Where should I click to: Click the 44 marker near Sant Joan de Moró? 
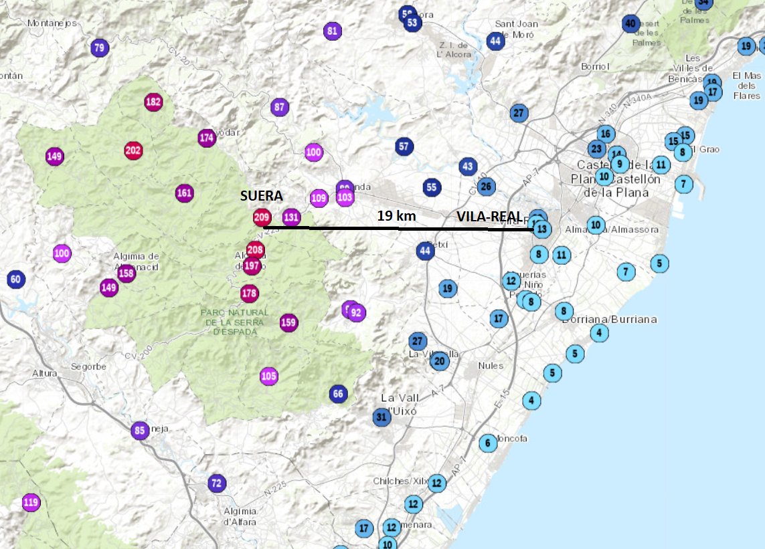click(495, 41)
